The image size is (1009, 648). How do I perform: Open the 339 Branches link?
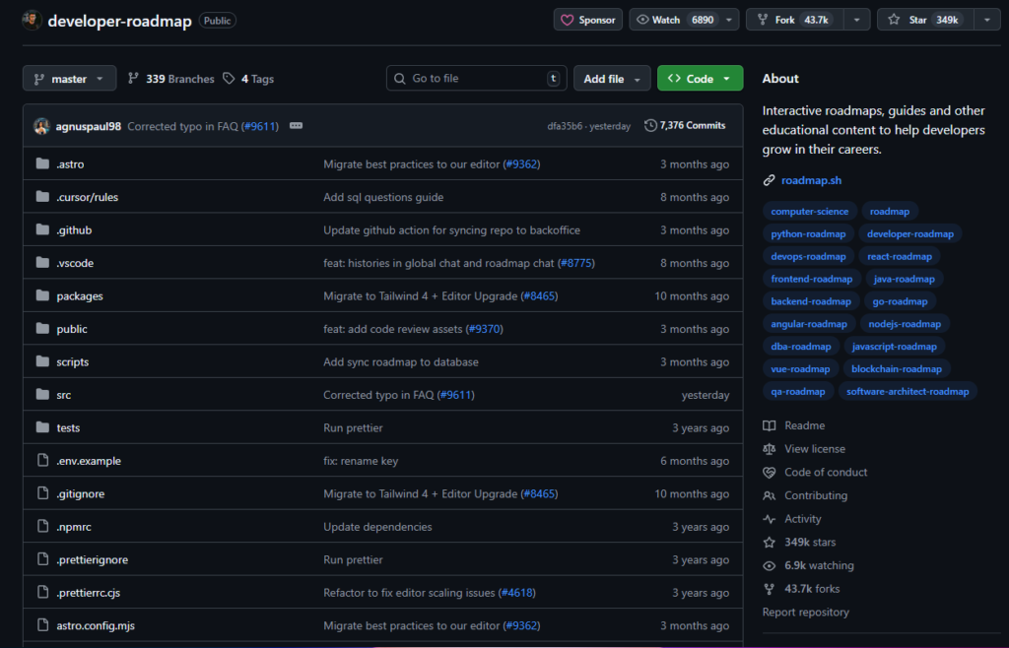coord(171,79)
